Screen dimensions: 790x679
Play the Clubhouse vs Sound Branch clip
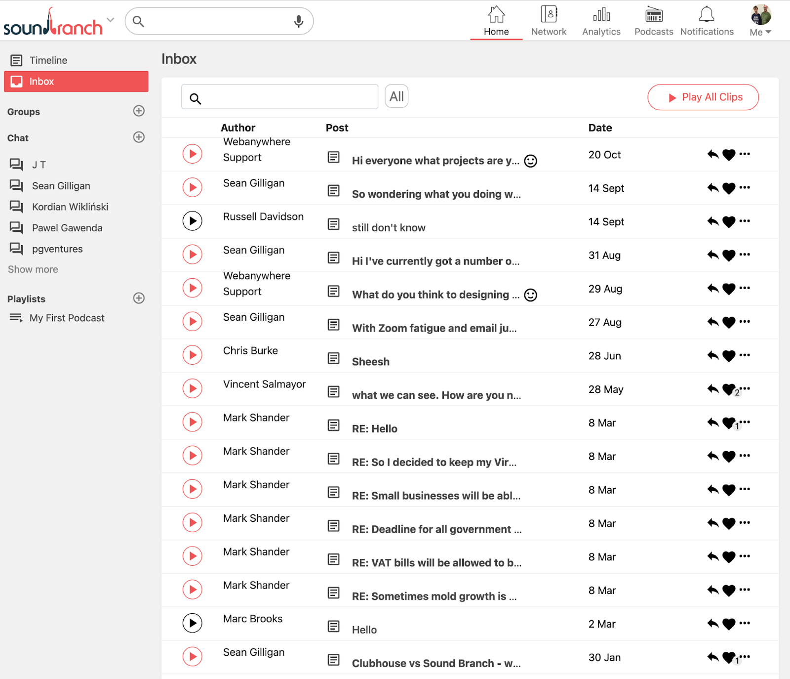point(193,657)
